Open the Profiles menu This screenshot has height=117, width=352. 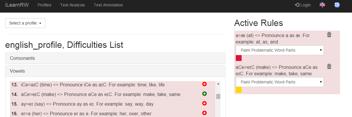[44, 5]
